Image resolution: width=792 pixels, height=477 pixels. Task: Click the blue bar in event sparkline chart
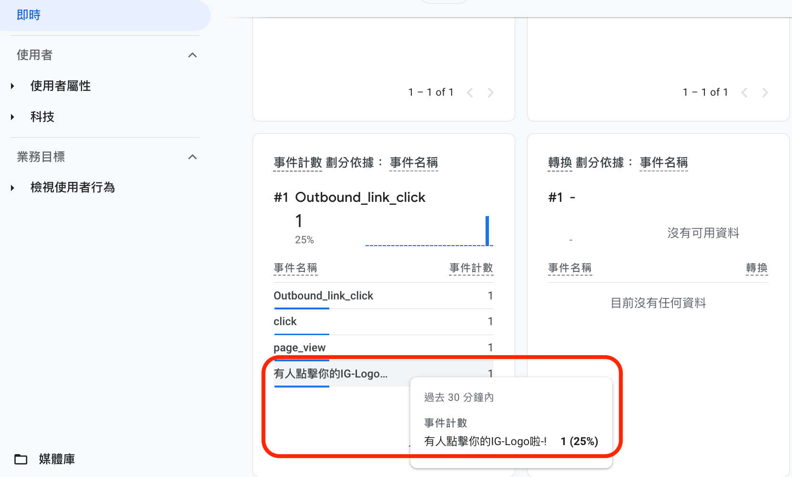click(x=487, y=231)
